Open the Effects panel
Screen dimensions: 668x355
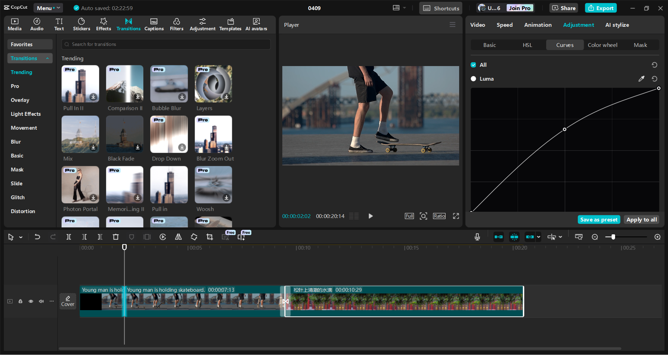coord(103,24)
